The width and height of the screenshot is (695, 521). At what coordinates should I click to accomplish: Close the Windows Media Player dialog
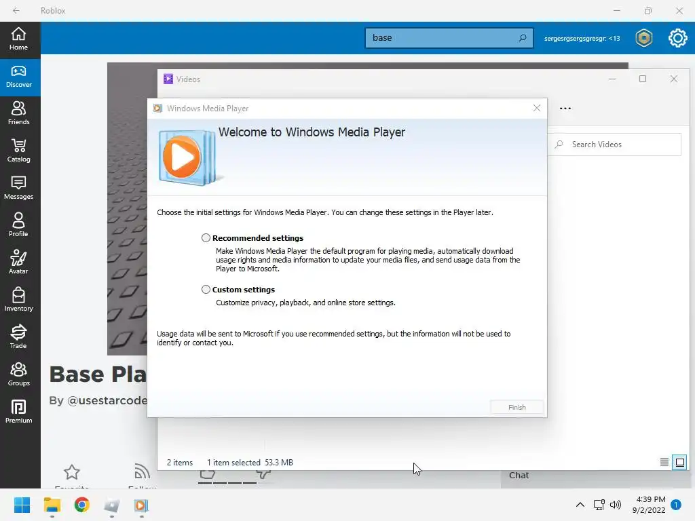pyautogui.click(x=537, y=108)
